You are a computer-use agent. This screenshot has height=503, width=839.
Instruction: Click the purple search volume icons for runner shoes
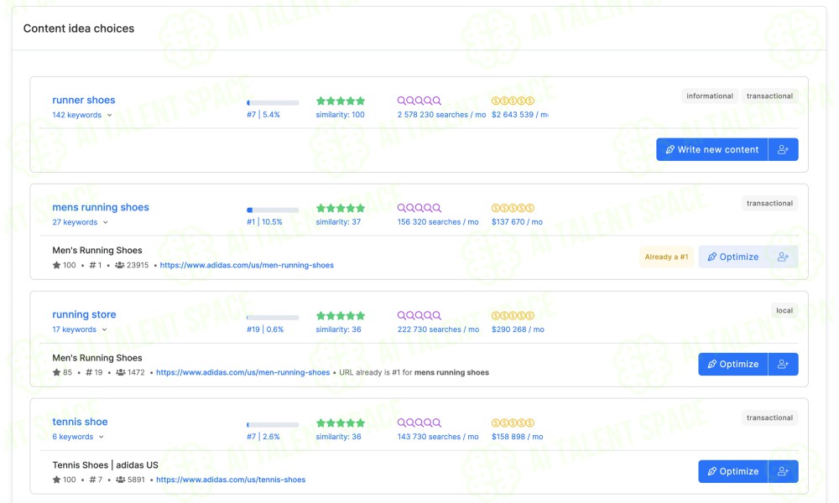[x=419, y=101]
